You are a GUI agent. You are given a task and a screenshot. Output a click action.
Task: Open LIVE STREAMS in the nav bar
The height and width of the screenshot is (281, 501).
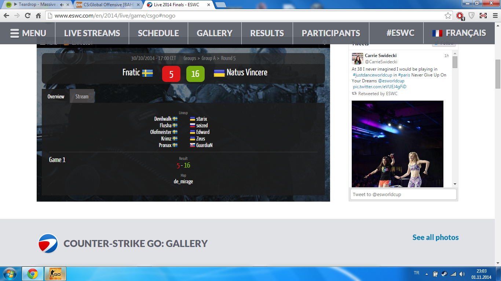(x=92, y=33)
